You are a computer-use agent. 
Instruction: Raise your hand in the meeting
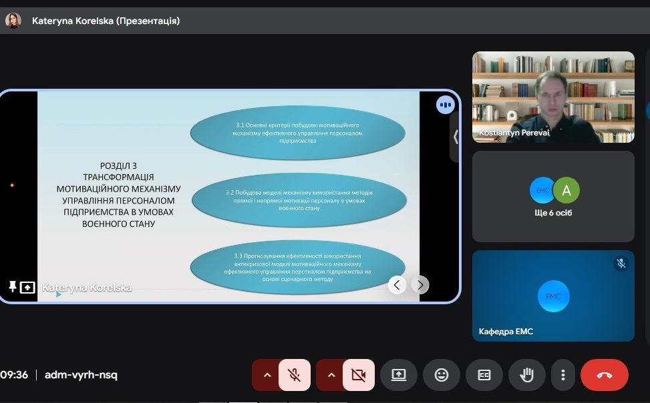(x=527, y=375)
